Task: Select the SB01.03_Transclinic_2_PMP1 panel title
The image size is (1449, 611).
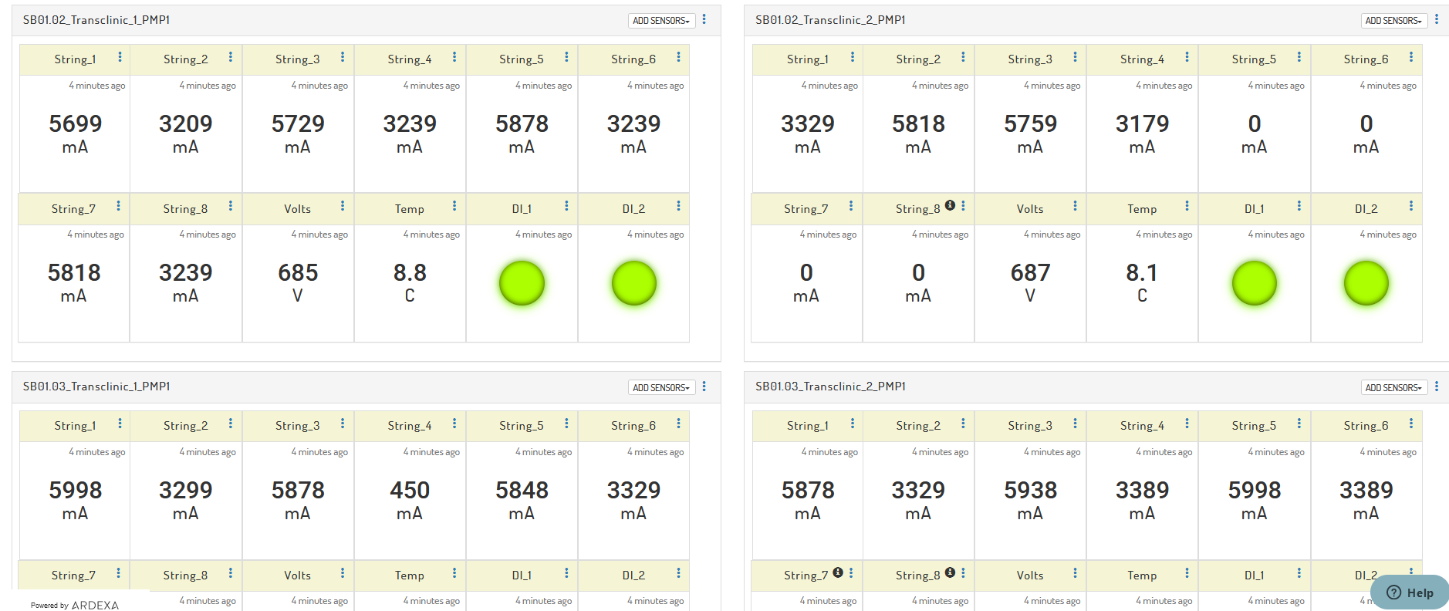Action: [830, 387]
